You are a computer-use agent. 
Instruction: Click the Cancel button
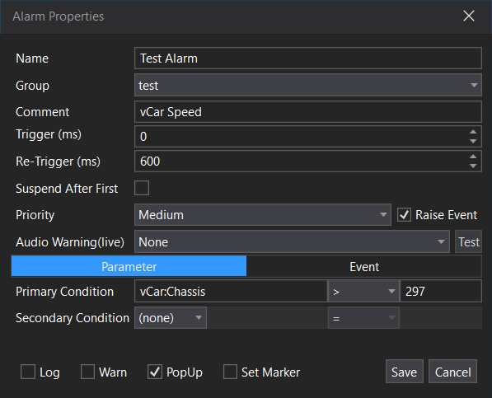click(452, 372)
